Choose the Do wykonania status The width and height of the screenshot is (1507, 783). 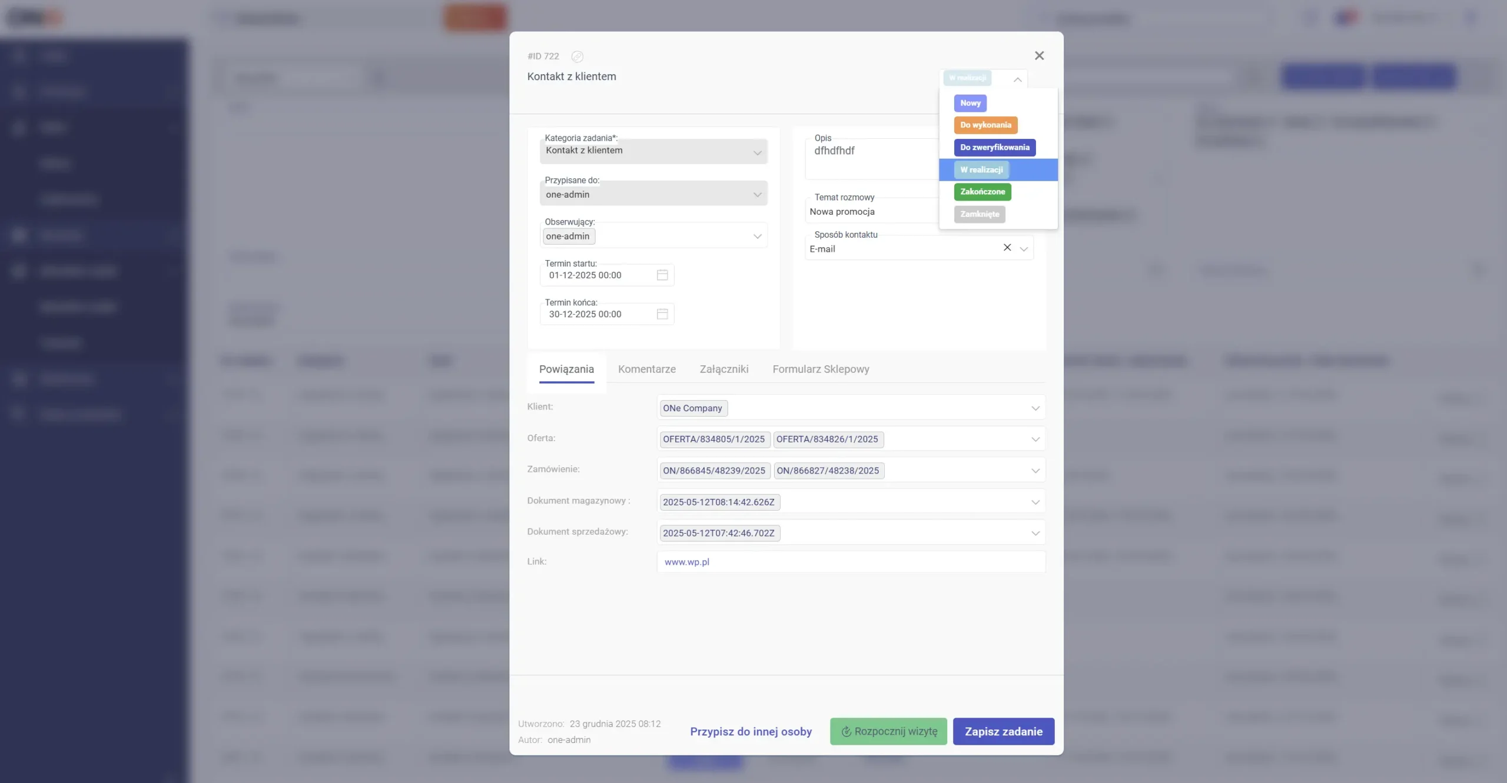pyautogui.click(x=985, y=125)
